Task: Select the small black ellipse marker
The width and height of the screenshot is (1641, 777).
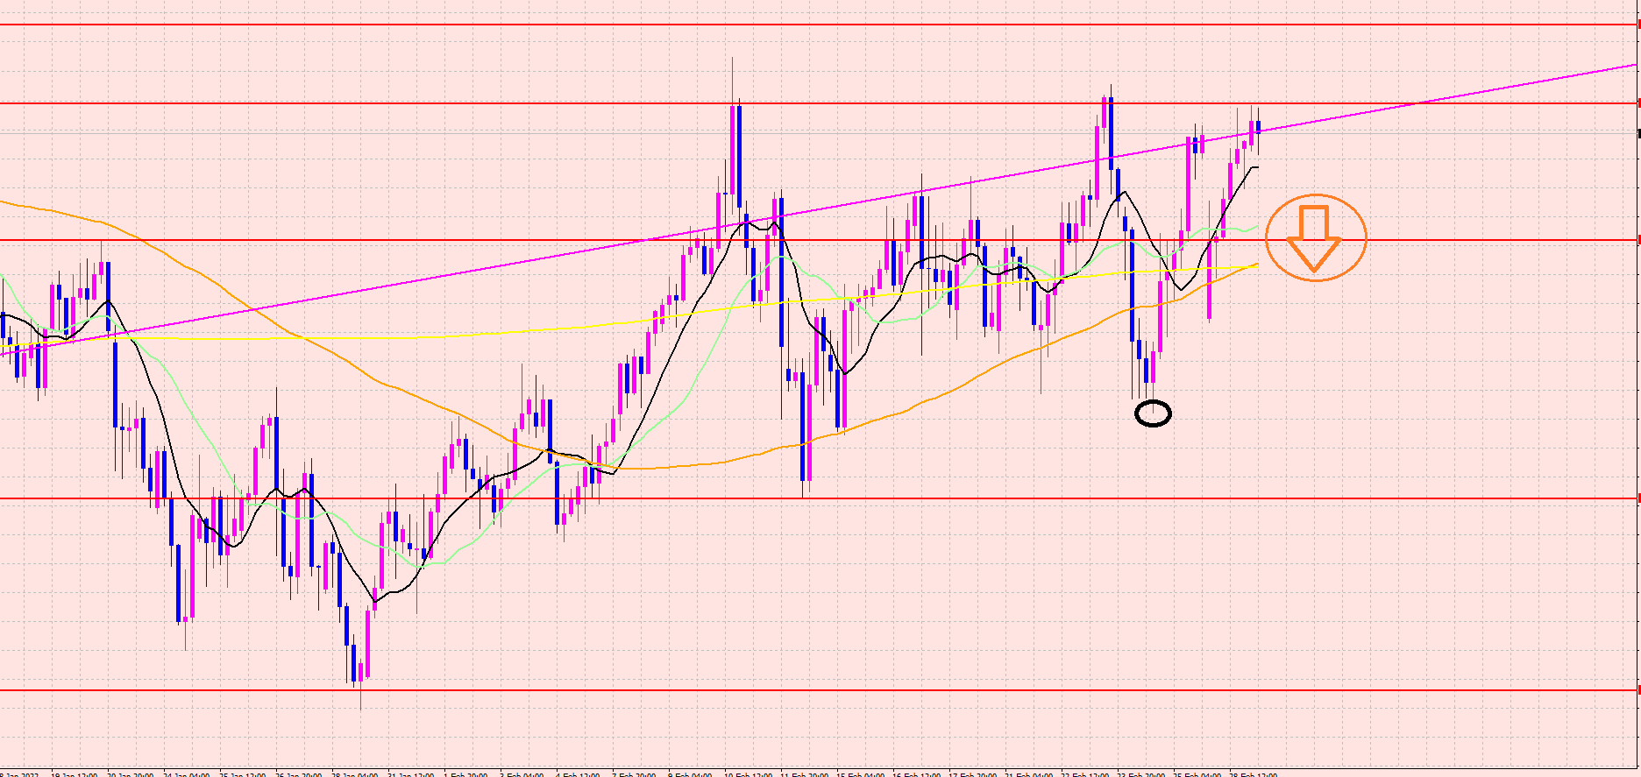Action: 1153,413
